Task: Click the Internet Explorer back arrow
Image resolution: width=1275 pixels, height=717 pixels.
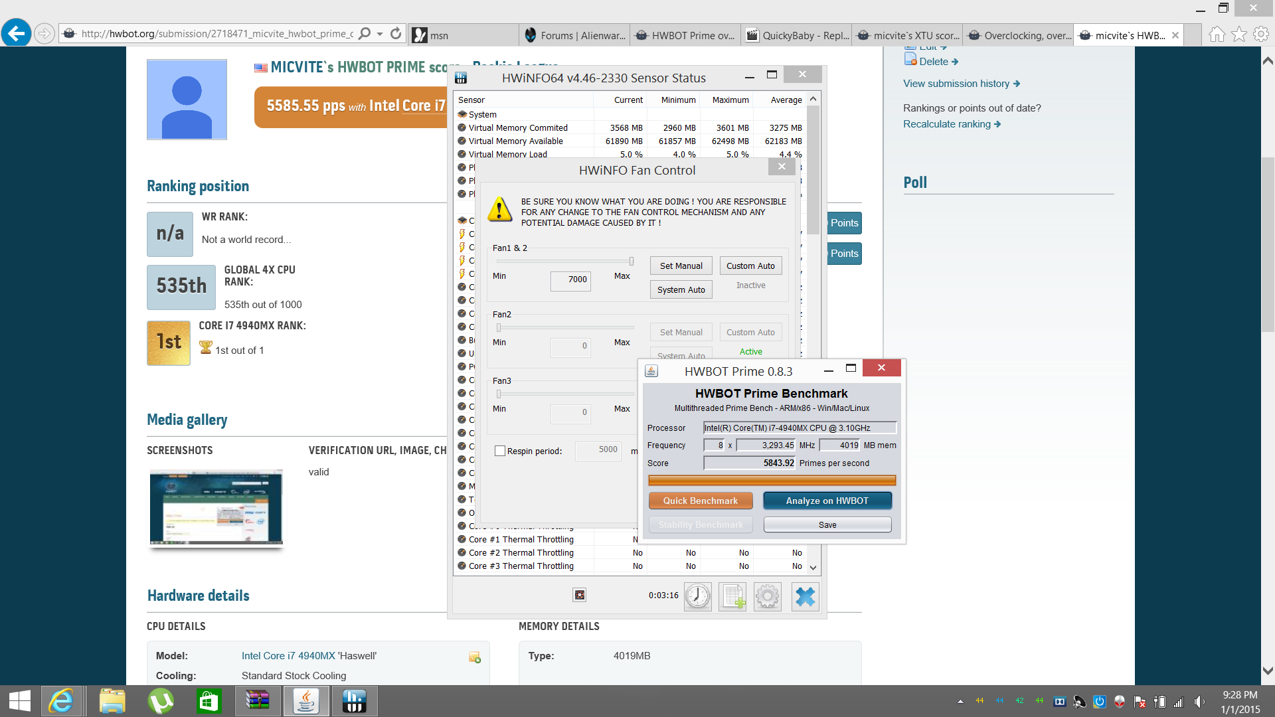Action: (x=16, y=33)
